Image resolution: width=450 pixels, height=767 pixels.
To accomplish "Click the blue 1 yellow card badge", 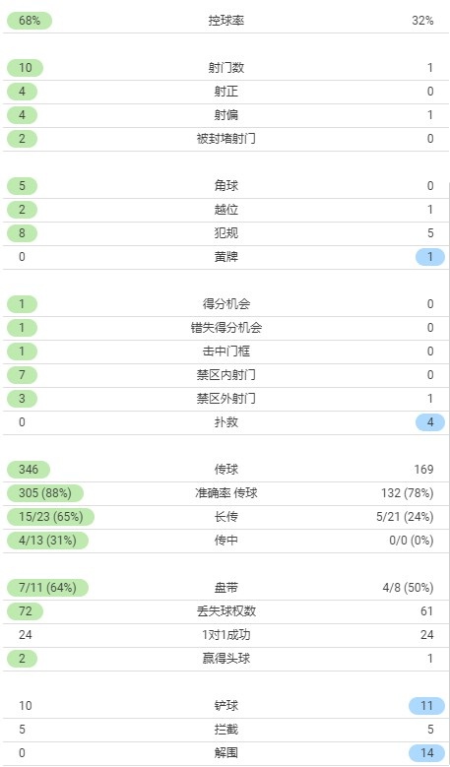I will click(430, 257).
